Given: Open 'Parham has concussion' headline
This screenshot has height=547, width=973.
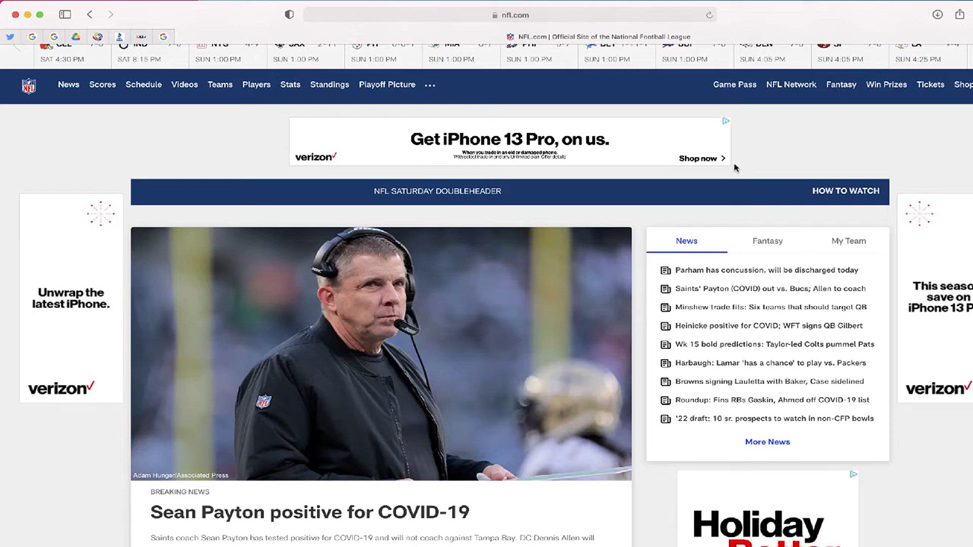Looking at the screenshot, I should tap(766, 270).
